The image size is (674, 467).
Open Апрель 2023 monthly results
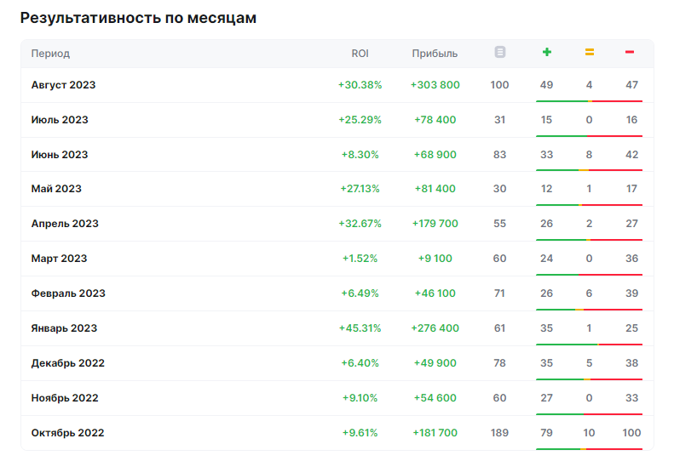point(65,224)
